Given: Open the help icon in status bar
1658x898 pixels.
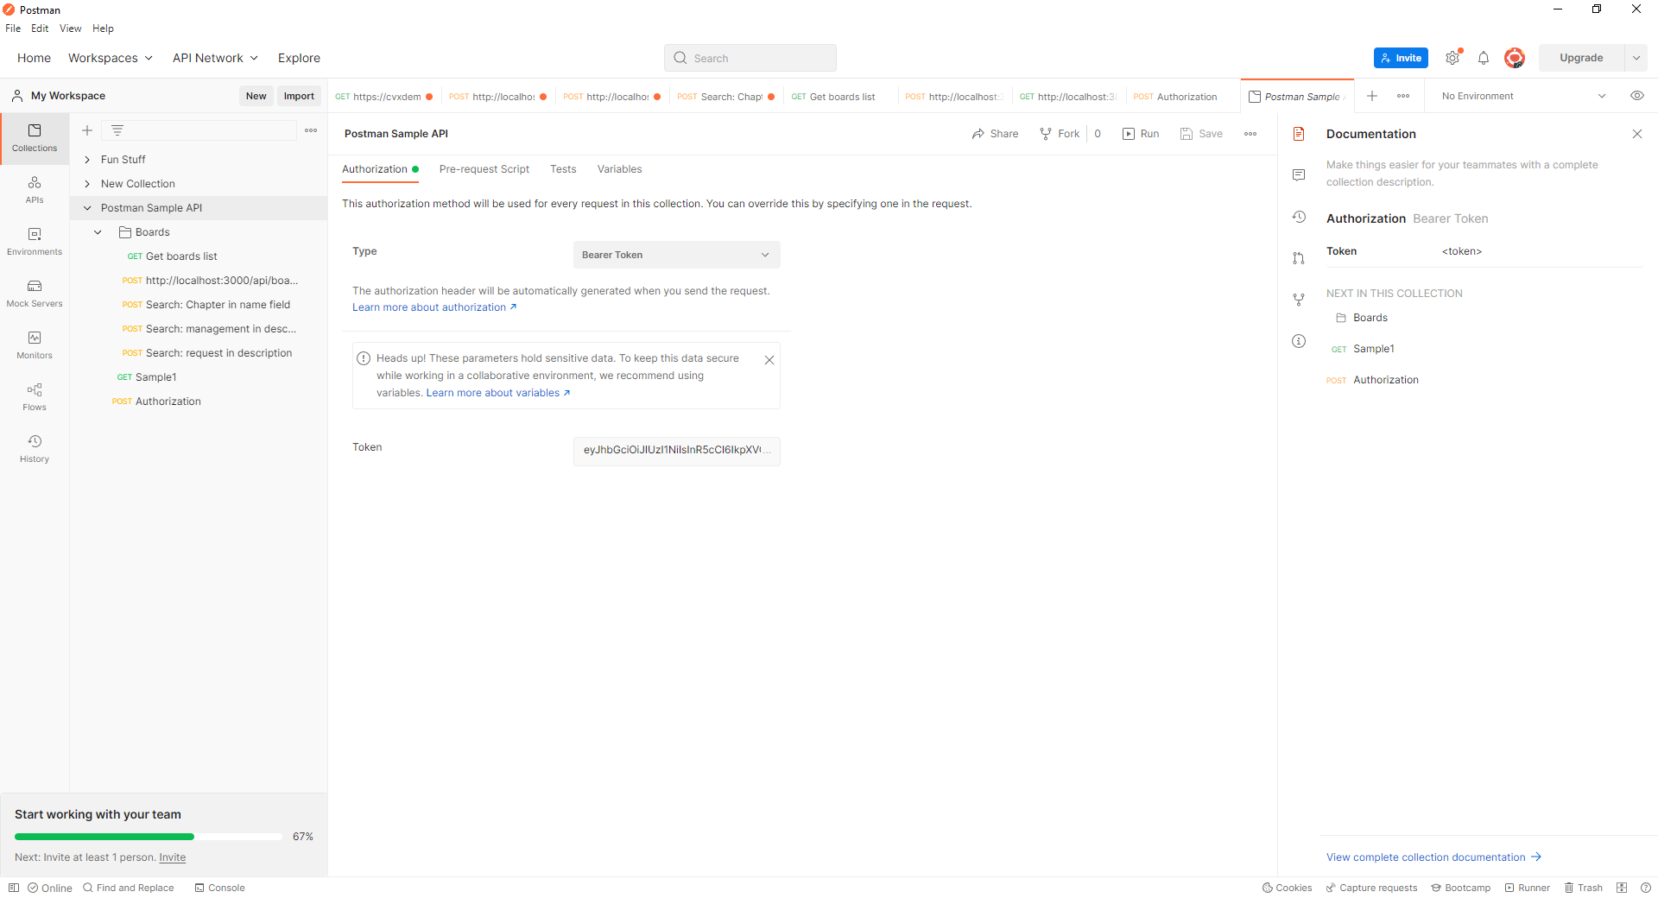Looking at the screenshot, I should (x=1646, y=888).
